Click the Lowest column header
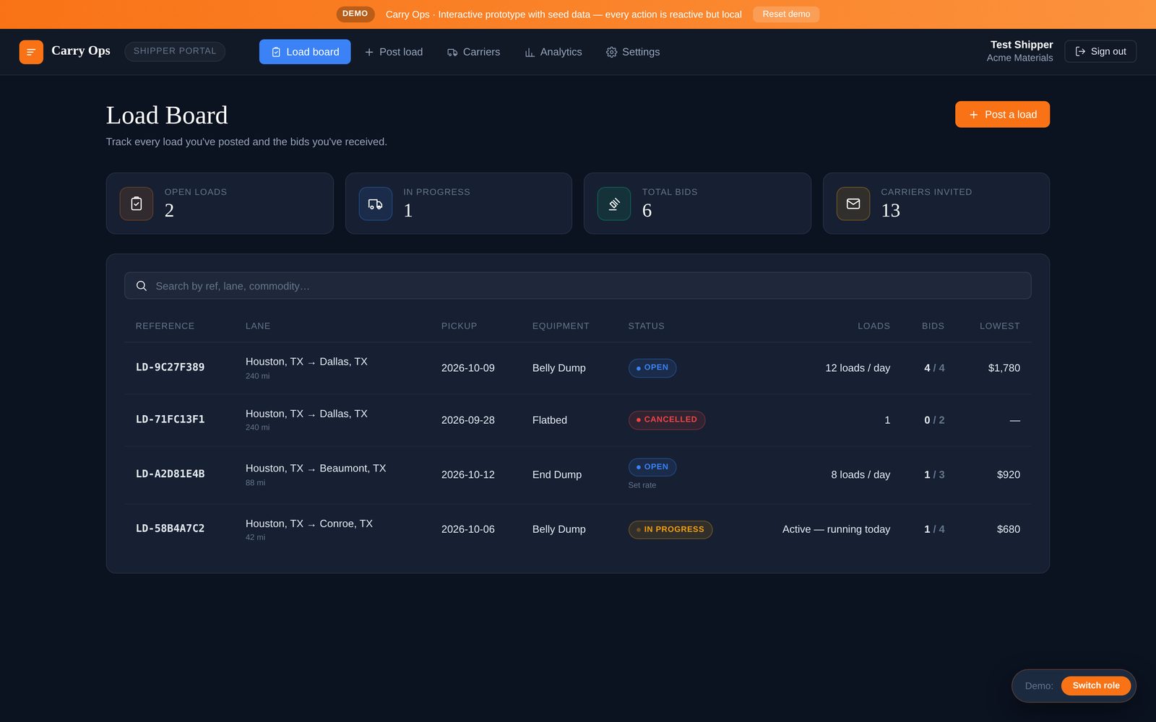Screen dimensions: 1156x722 coord(1000,326)
